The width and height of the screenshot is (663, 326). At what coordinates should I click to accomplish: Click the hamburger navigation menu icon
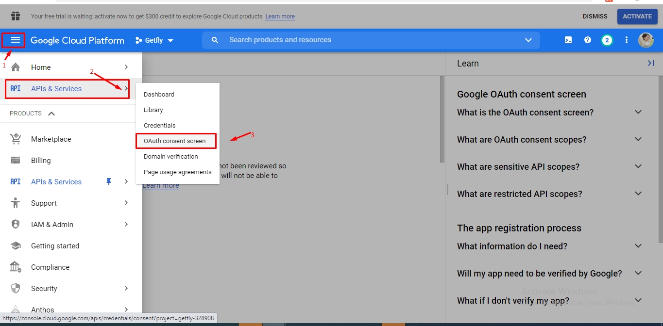(16, 40)
